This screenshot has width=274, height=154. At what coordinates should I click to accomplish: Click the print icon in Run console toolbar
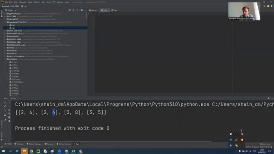(x=9, y=117)
